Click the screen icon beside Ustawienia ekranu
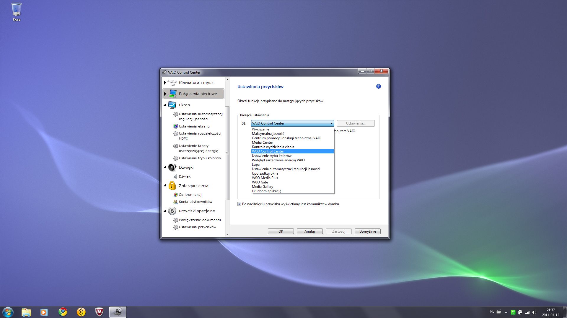The width and height of the screenshot is (567, 318). 175,126
